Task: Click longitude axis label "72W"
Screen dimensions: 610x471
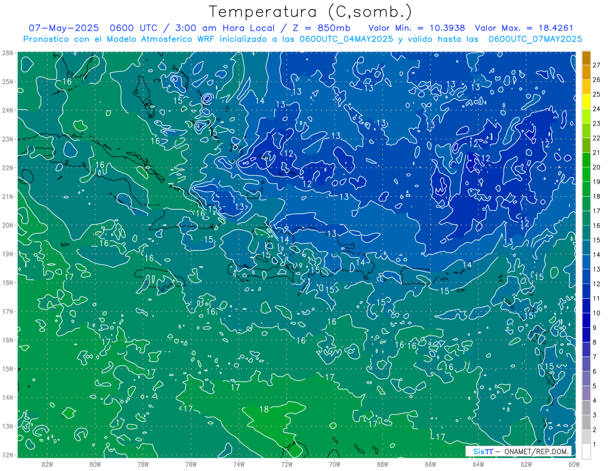Action: click(x=287, y=463)
